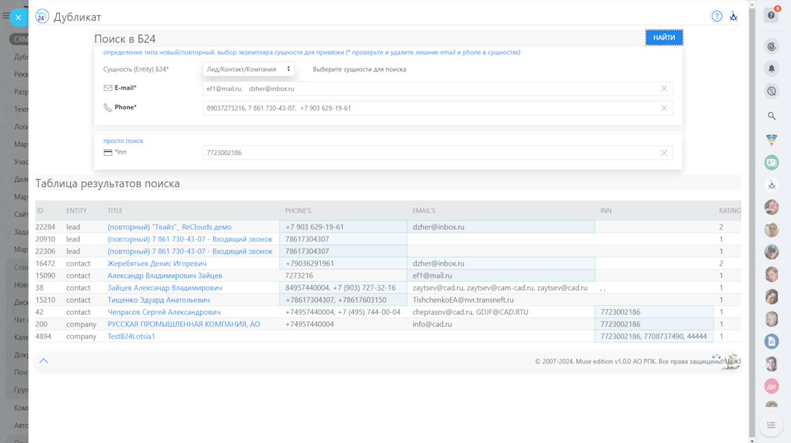Open the lead "Твайз"_ ReClouds демо
This screenshot has width=791, height=443.
[x=169, y=227]
